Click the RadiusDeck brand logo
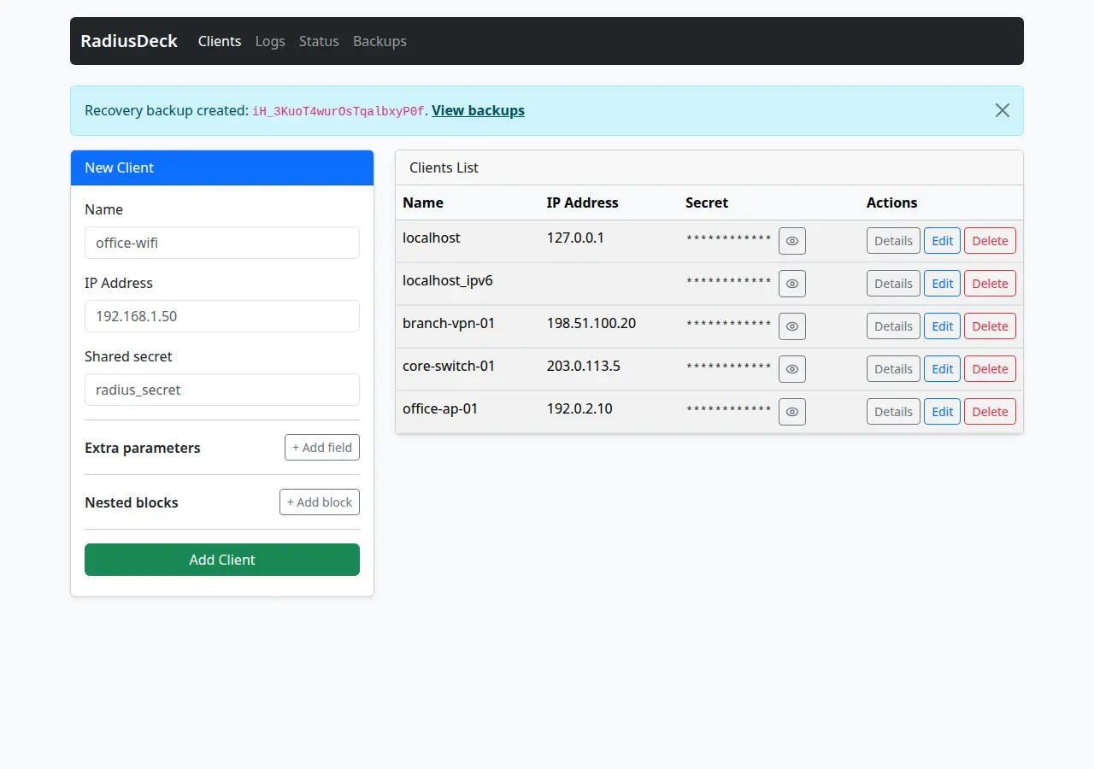The image size is (1094, 769). (129, 41)
